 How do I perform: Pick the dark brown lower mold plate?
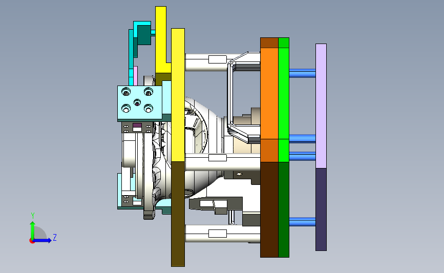click(x=269, y=209)
